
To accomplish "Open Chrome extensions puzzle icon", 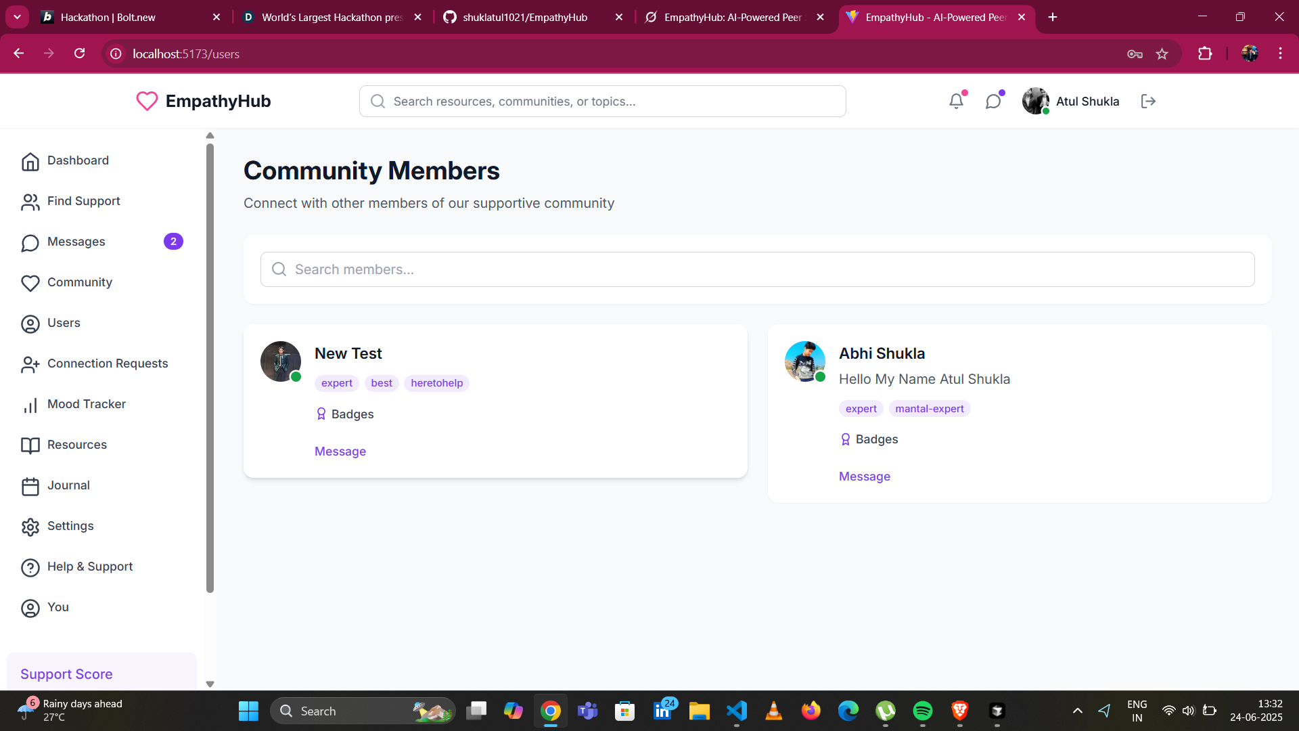I will click(1205, 54).
